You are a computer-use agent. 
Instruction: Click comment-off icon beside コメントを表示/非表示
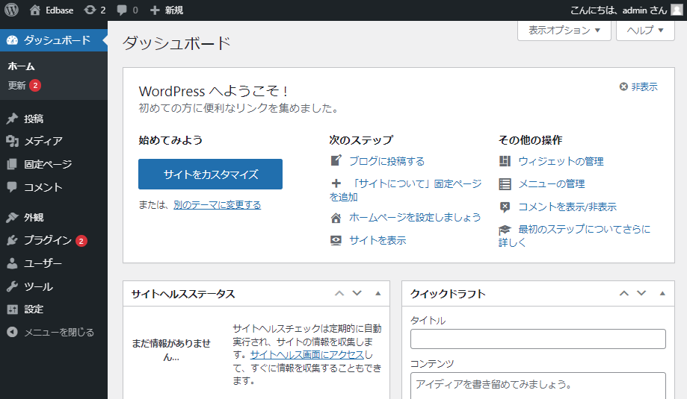tap(505, 207)
